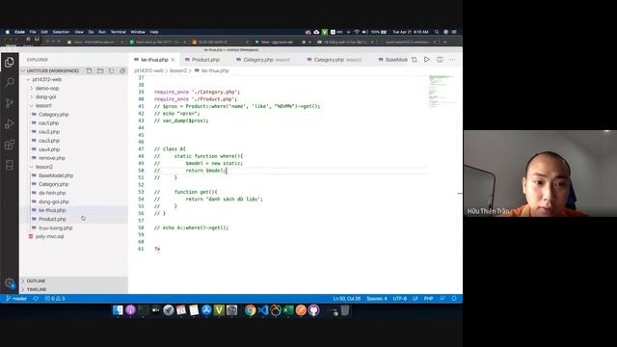Click the New File icon in Explorer
617x347 pixels.
click(x=90, y=70)
